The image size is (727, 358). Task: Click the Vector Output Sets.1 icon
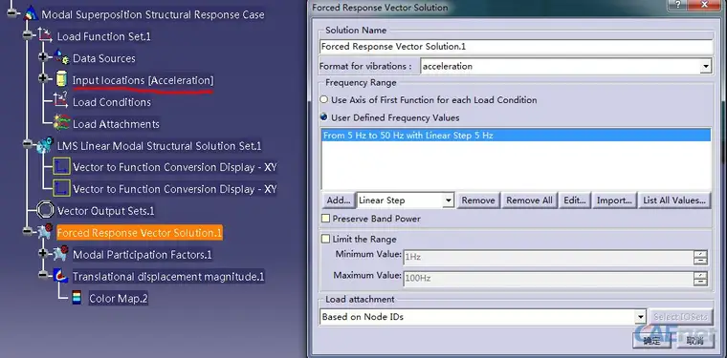(46, 210)
